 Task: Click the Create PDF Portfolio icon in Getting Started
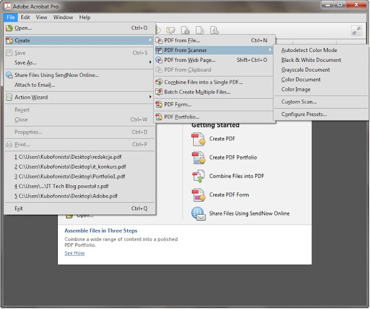pos(198,158)
